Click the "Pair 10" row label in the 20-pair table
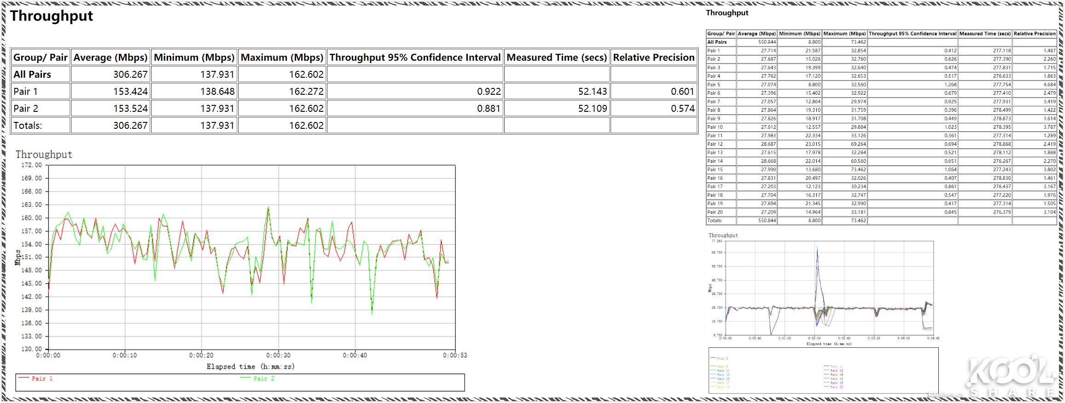 pos(715,127)
